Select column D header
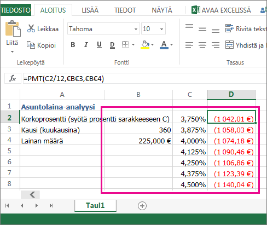 point(231,95)
